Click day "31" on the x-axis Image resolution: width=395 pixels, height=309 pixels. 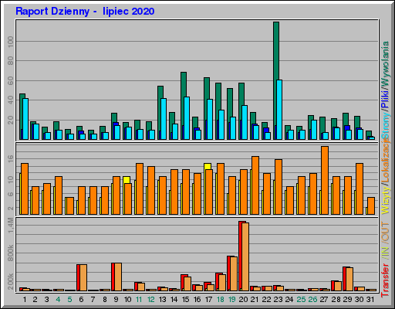coord(370,300)
